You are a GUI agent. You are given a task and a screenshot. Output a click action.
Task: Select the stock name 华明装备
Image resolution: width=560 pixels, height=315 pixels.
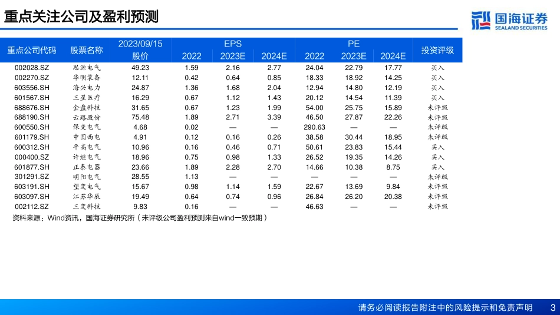coord(87,78)
